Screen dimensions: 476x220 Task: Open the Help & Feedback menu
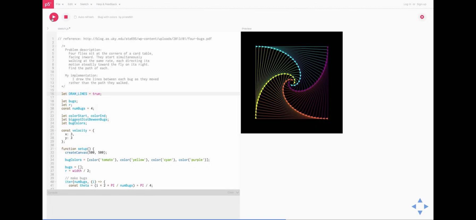pos(108,4)
